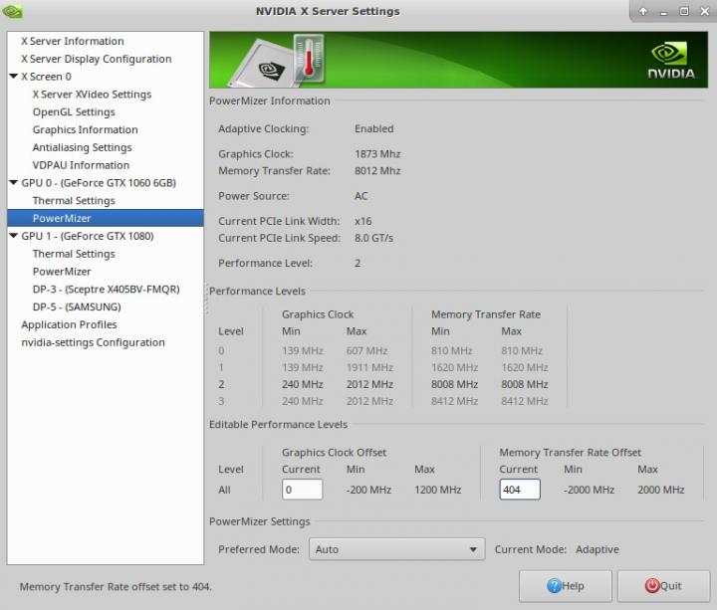Click level 2 max graphics clock 2012 MHz
This screenshot has width=717, height=610.
click(369, 384)
